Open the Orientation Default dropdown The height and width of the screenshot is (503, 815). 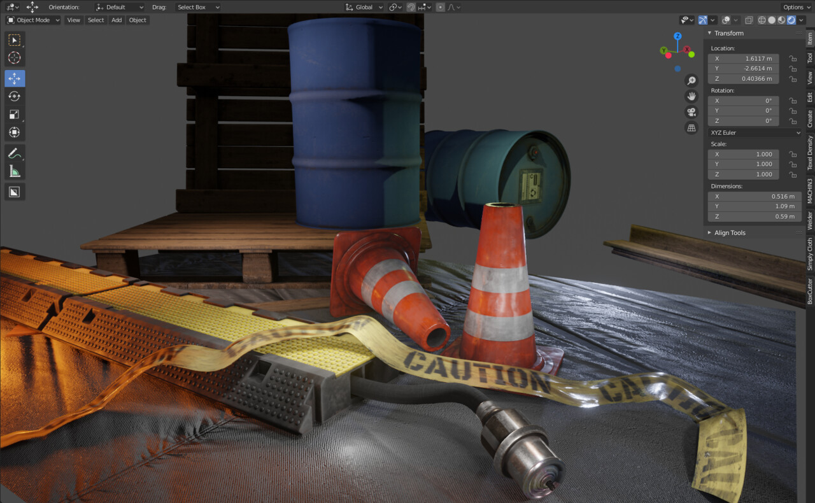coord(119,7)
